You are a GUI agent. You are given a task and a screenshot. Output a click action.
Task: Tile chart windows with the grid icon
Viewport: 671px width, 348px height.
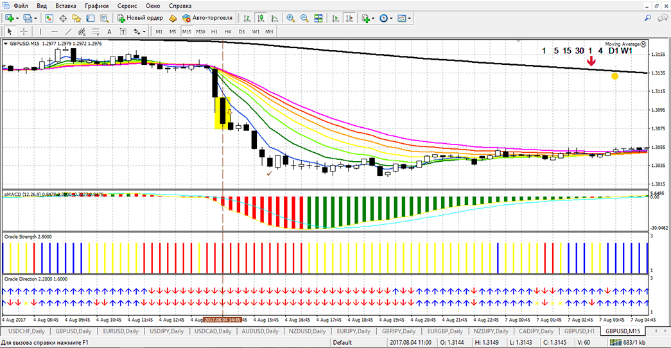click(319, 19)
